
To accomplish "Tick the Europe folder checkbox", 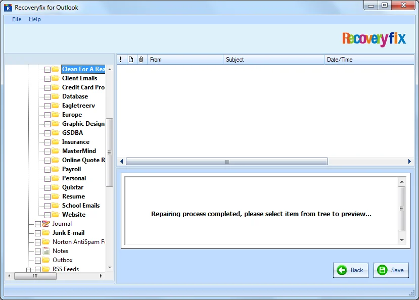I will pyautogui.click(x=48, y=115).
